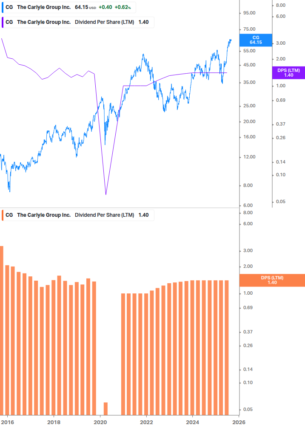Select the lower panel's Dividend Per Share legend
The image size is (305, 428).
pos(78,215)
